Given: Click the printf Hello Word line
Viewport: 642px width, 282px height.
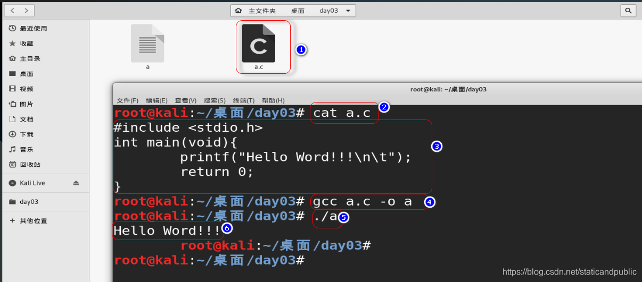Looking at the screenshot, I should pyautogui.click(x=296, y=157).
